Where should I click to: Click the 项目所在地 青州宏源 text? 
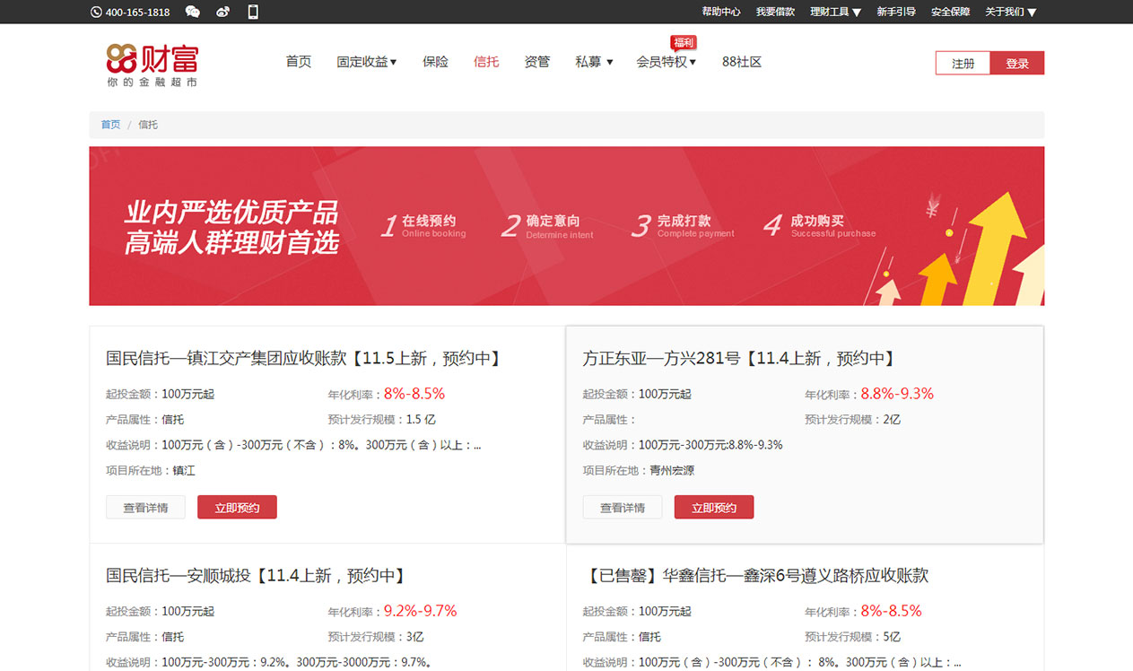[639, 470]
